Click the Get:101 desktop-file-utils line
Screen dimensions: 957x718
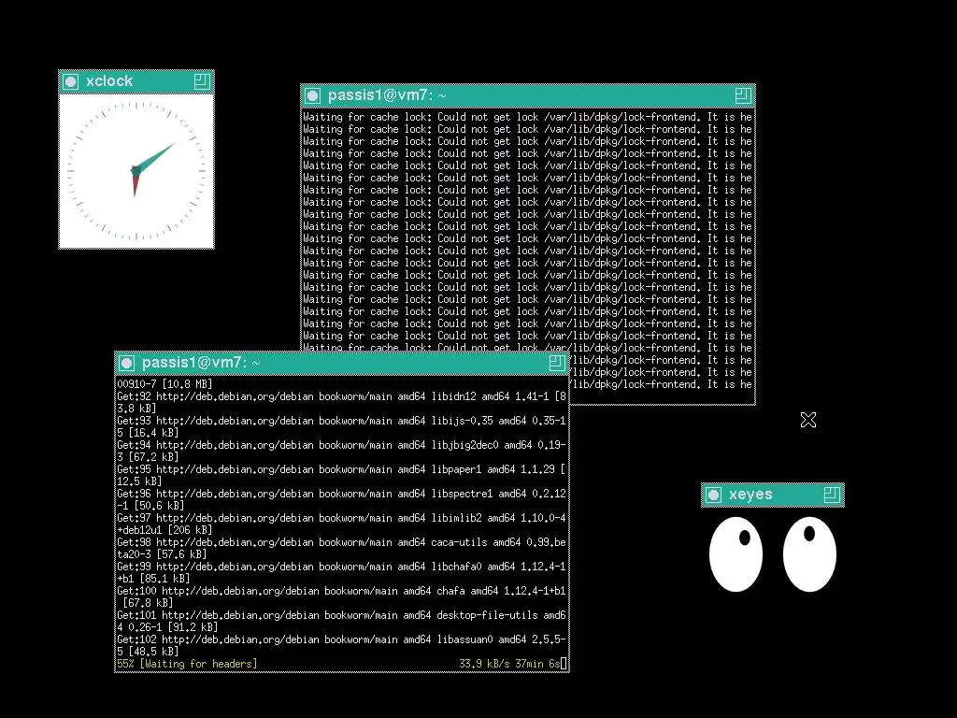click(x=342, y=615)
